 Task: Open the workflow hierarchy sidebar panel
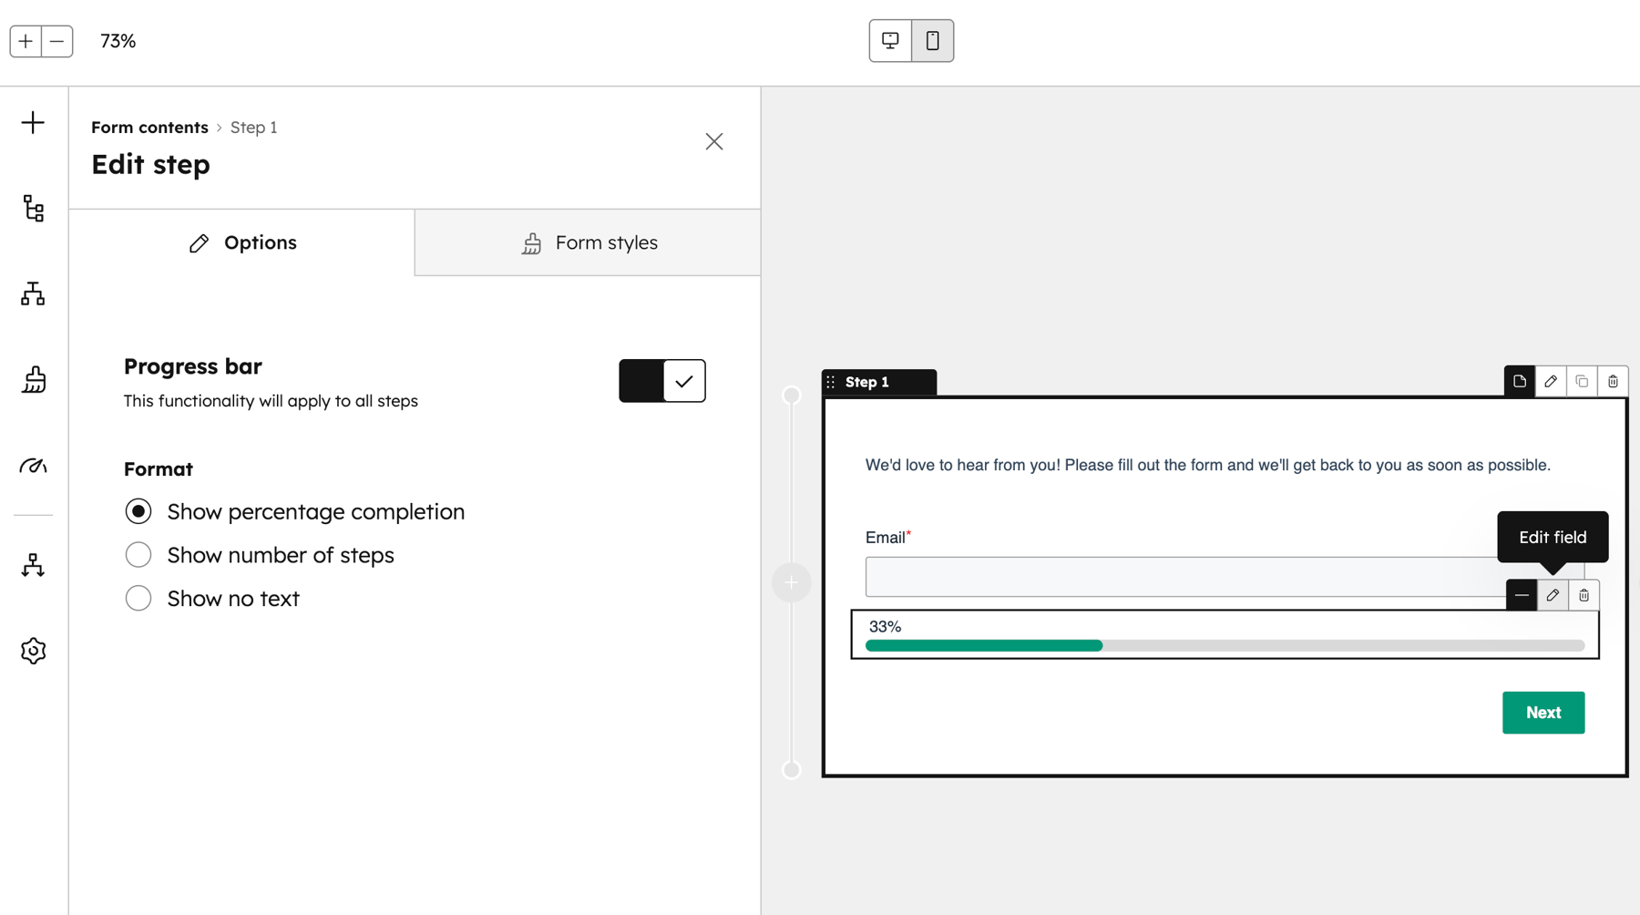click(x=33, y=293)
